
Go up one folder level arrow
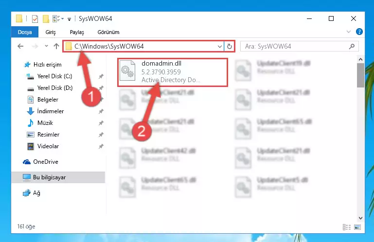tap(56, 46)
